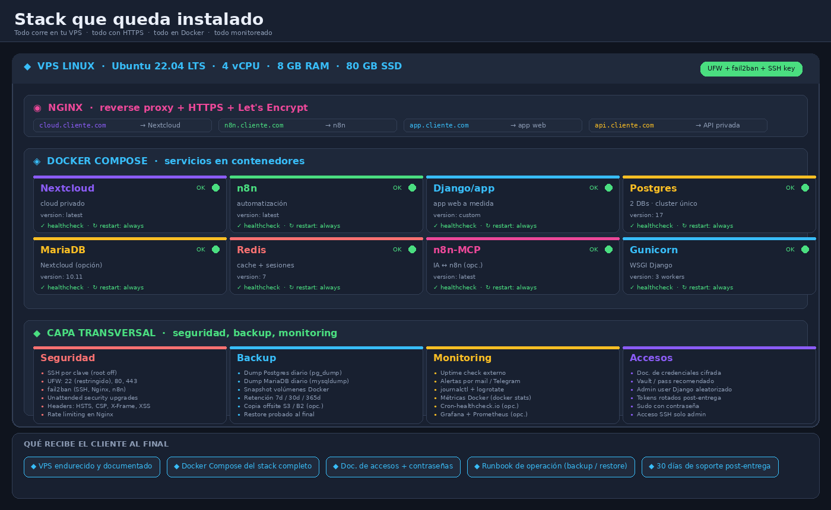
Task: Click 'UFW: 22 (restringido), 80, 443' item
Action: click(92, 381)
